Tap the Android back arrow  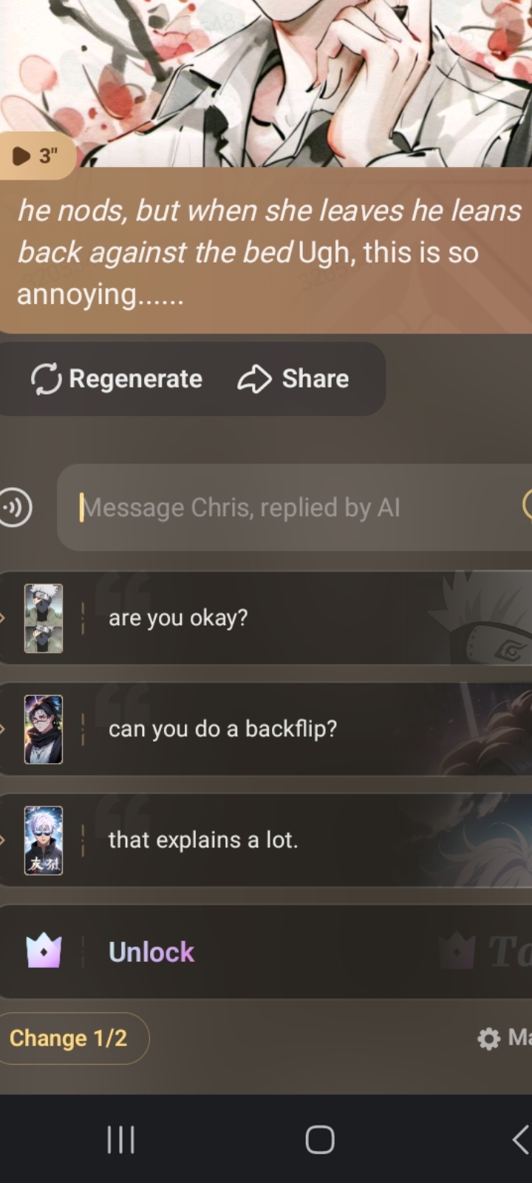coord(521,1139)
